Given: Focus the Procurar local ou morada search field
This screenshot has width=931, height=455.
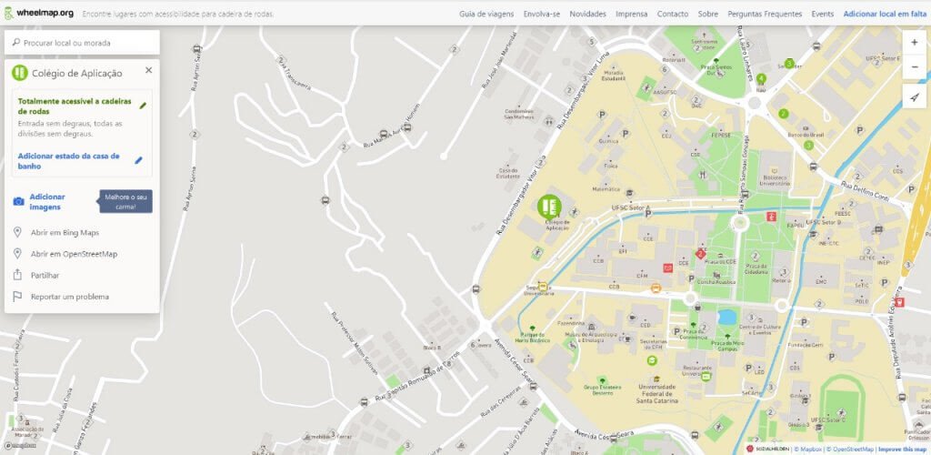Looking at the screenshot, I should coord(82,43).
